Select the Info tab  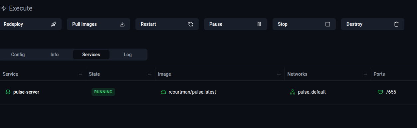[55, 55]
